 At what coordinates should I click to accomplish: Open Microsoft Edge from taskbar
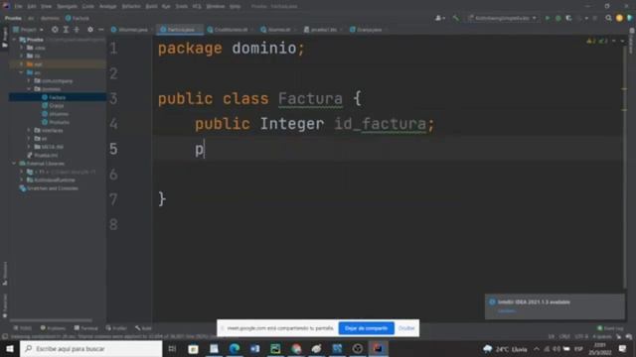click(x=235, y=348)
